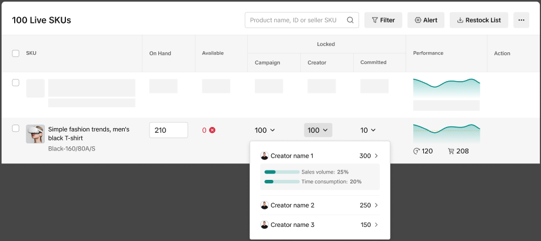Click the On Hand 210 input field
Viewport: 541px width, 241px height.
[x=168, y=130]
